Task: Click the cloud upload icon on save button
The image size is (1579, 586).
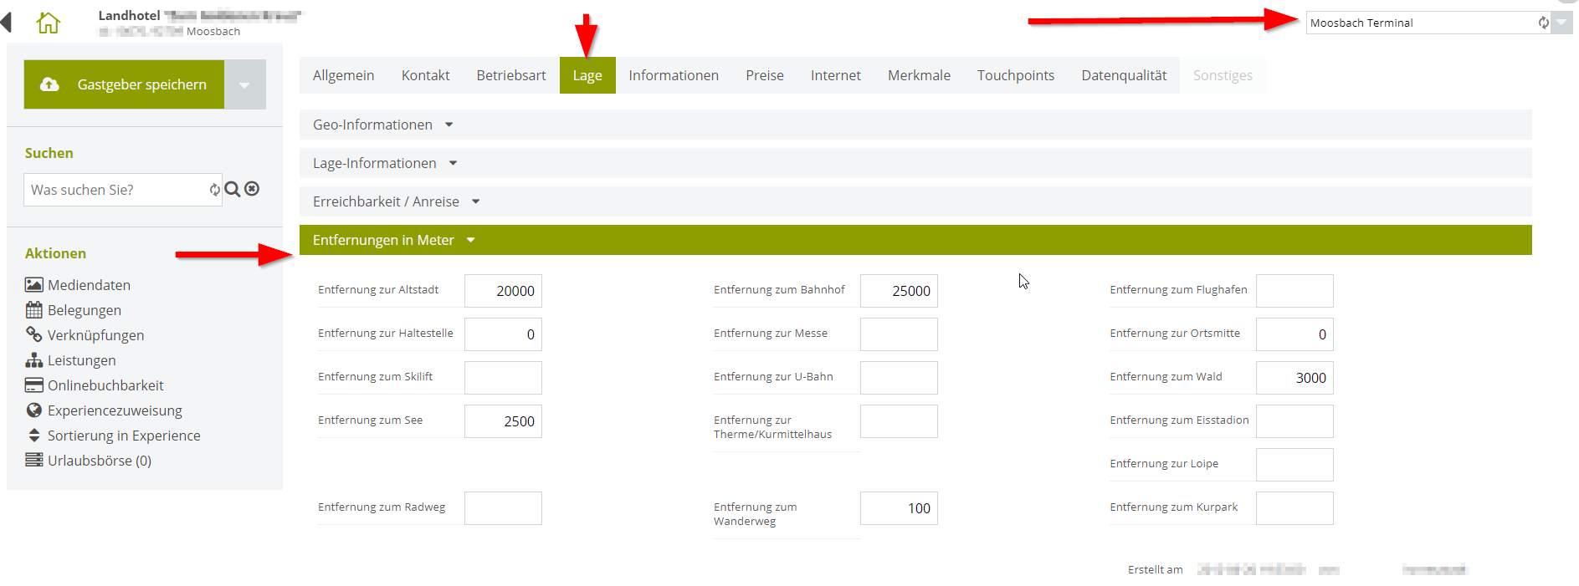Action: tap(50, 84)
